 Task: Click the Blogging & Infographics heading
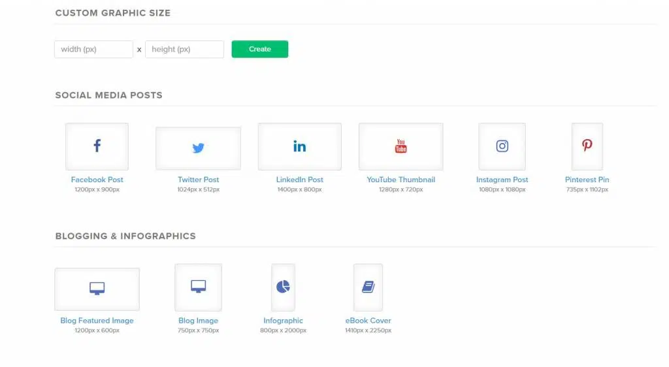pos(125,236)
